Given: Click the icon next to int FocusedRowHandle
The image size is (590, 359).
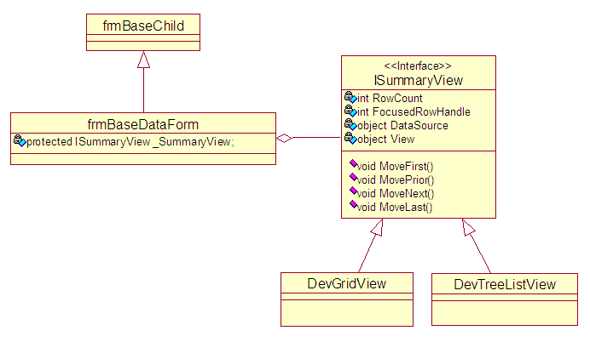Looking at the screenshot, I should pyautogui.click(x=349, y=111).
